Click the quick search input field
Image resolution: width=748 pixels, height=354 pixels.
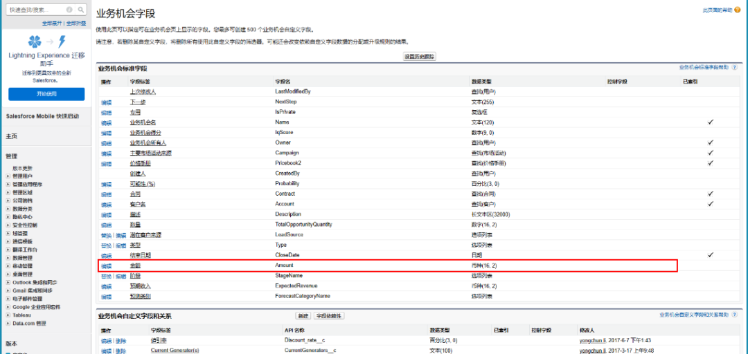pos(37,10)
